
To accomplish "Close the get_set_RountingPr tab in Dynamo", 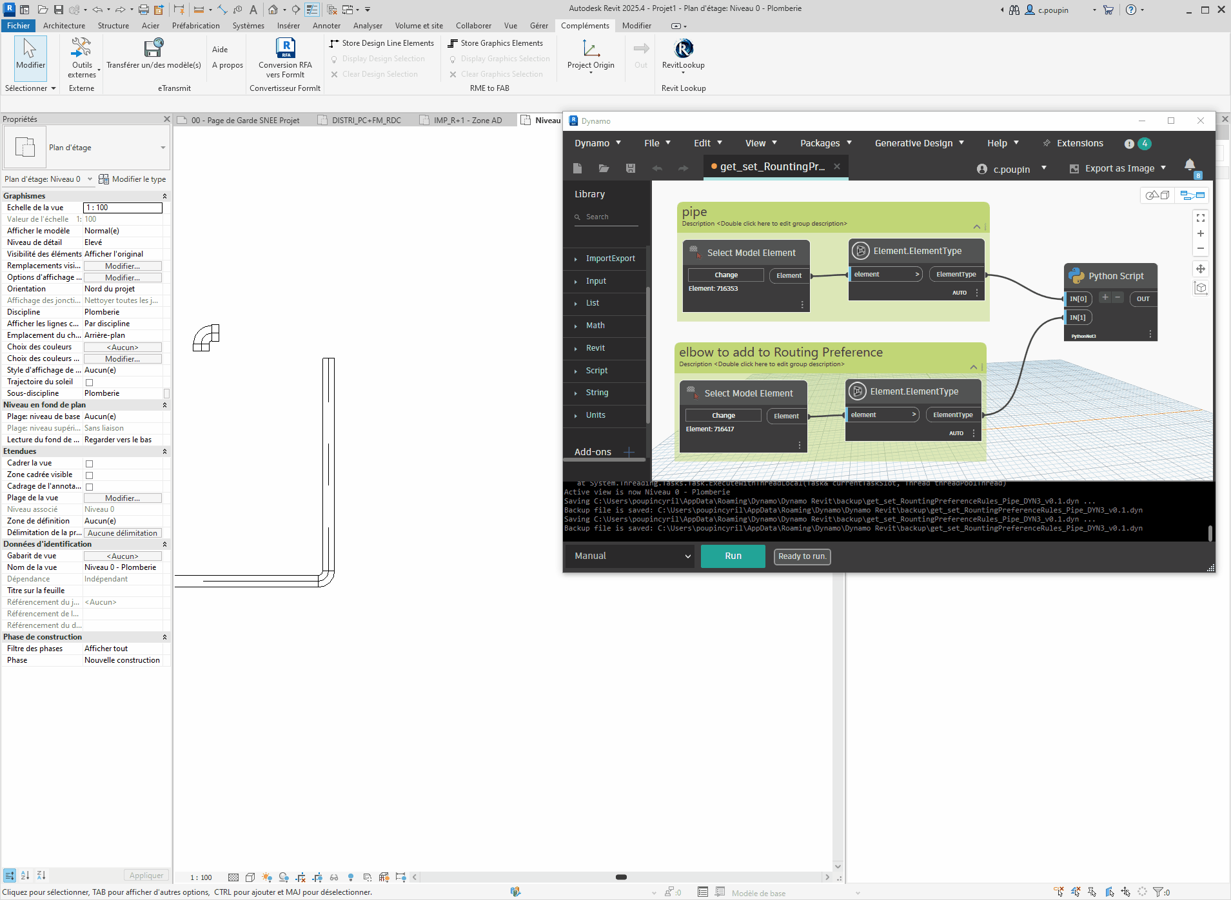I will pyautogui.click(x=837, y=166).
